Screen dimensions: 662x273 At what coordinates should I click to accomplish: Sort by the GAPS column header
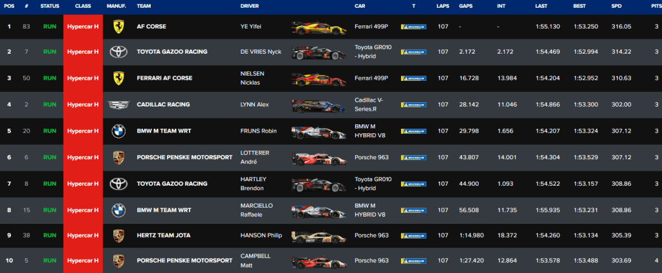466,6
